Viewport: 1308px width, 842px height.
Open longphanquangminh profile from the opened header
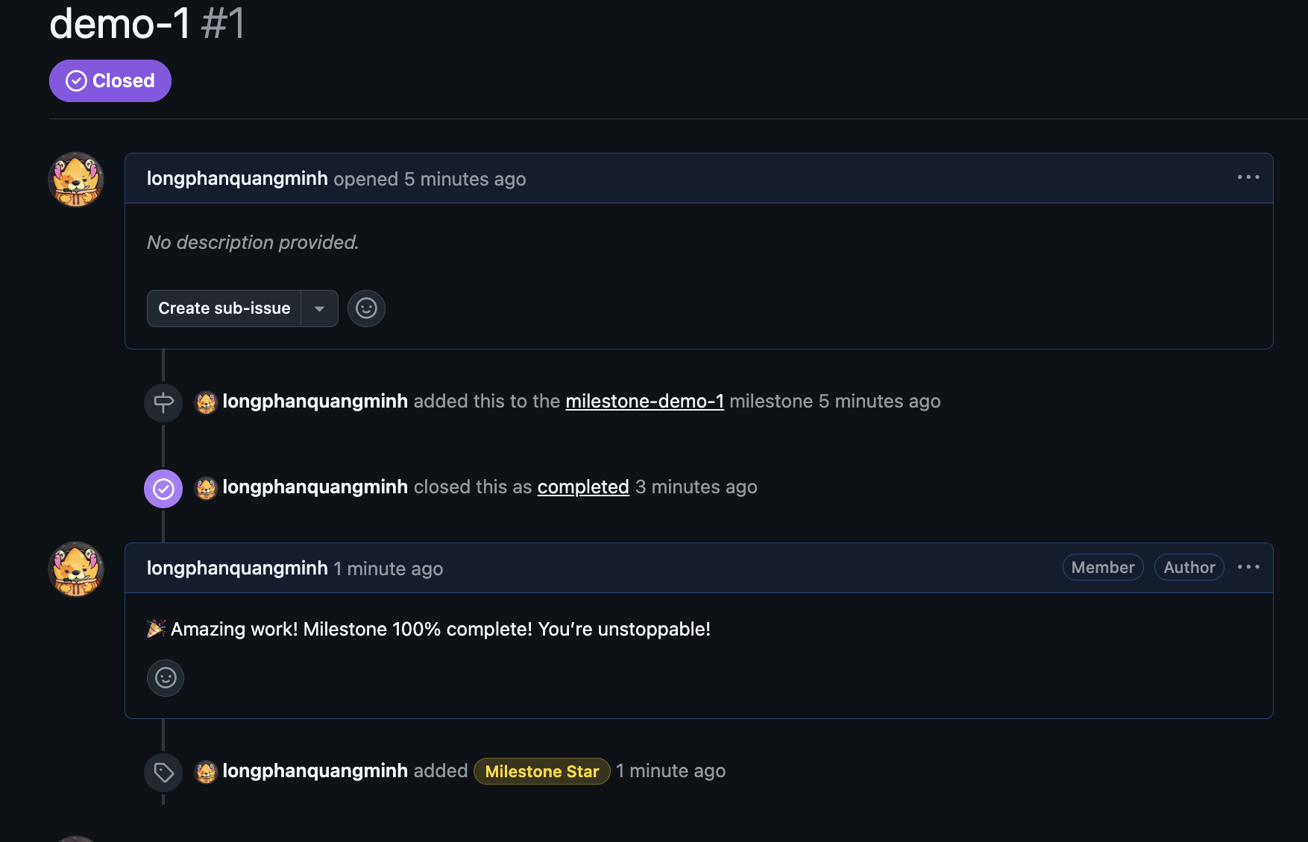[237, 179]
